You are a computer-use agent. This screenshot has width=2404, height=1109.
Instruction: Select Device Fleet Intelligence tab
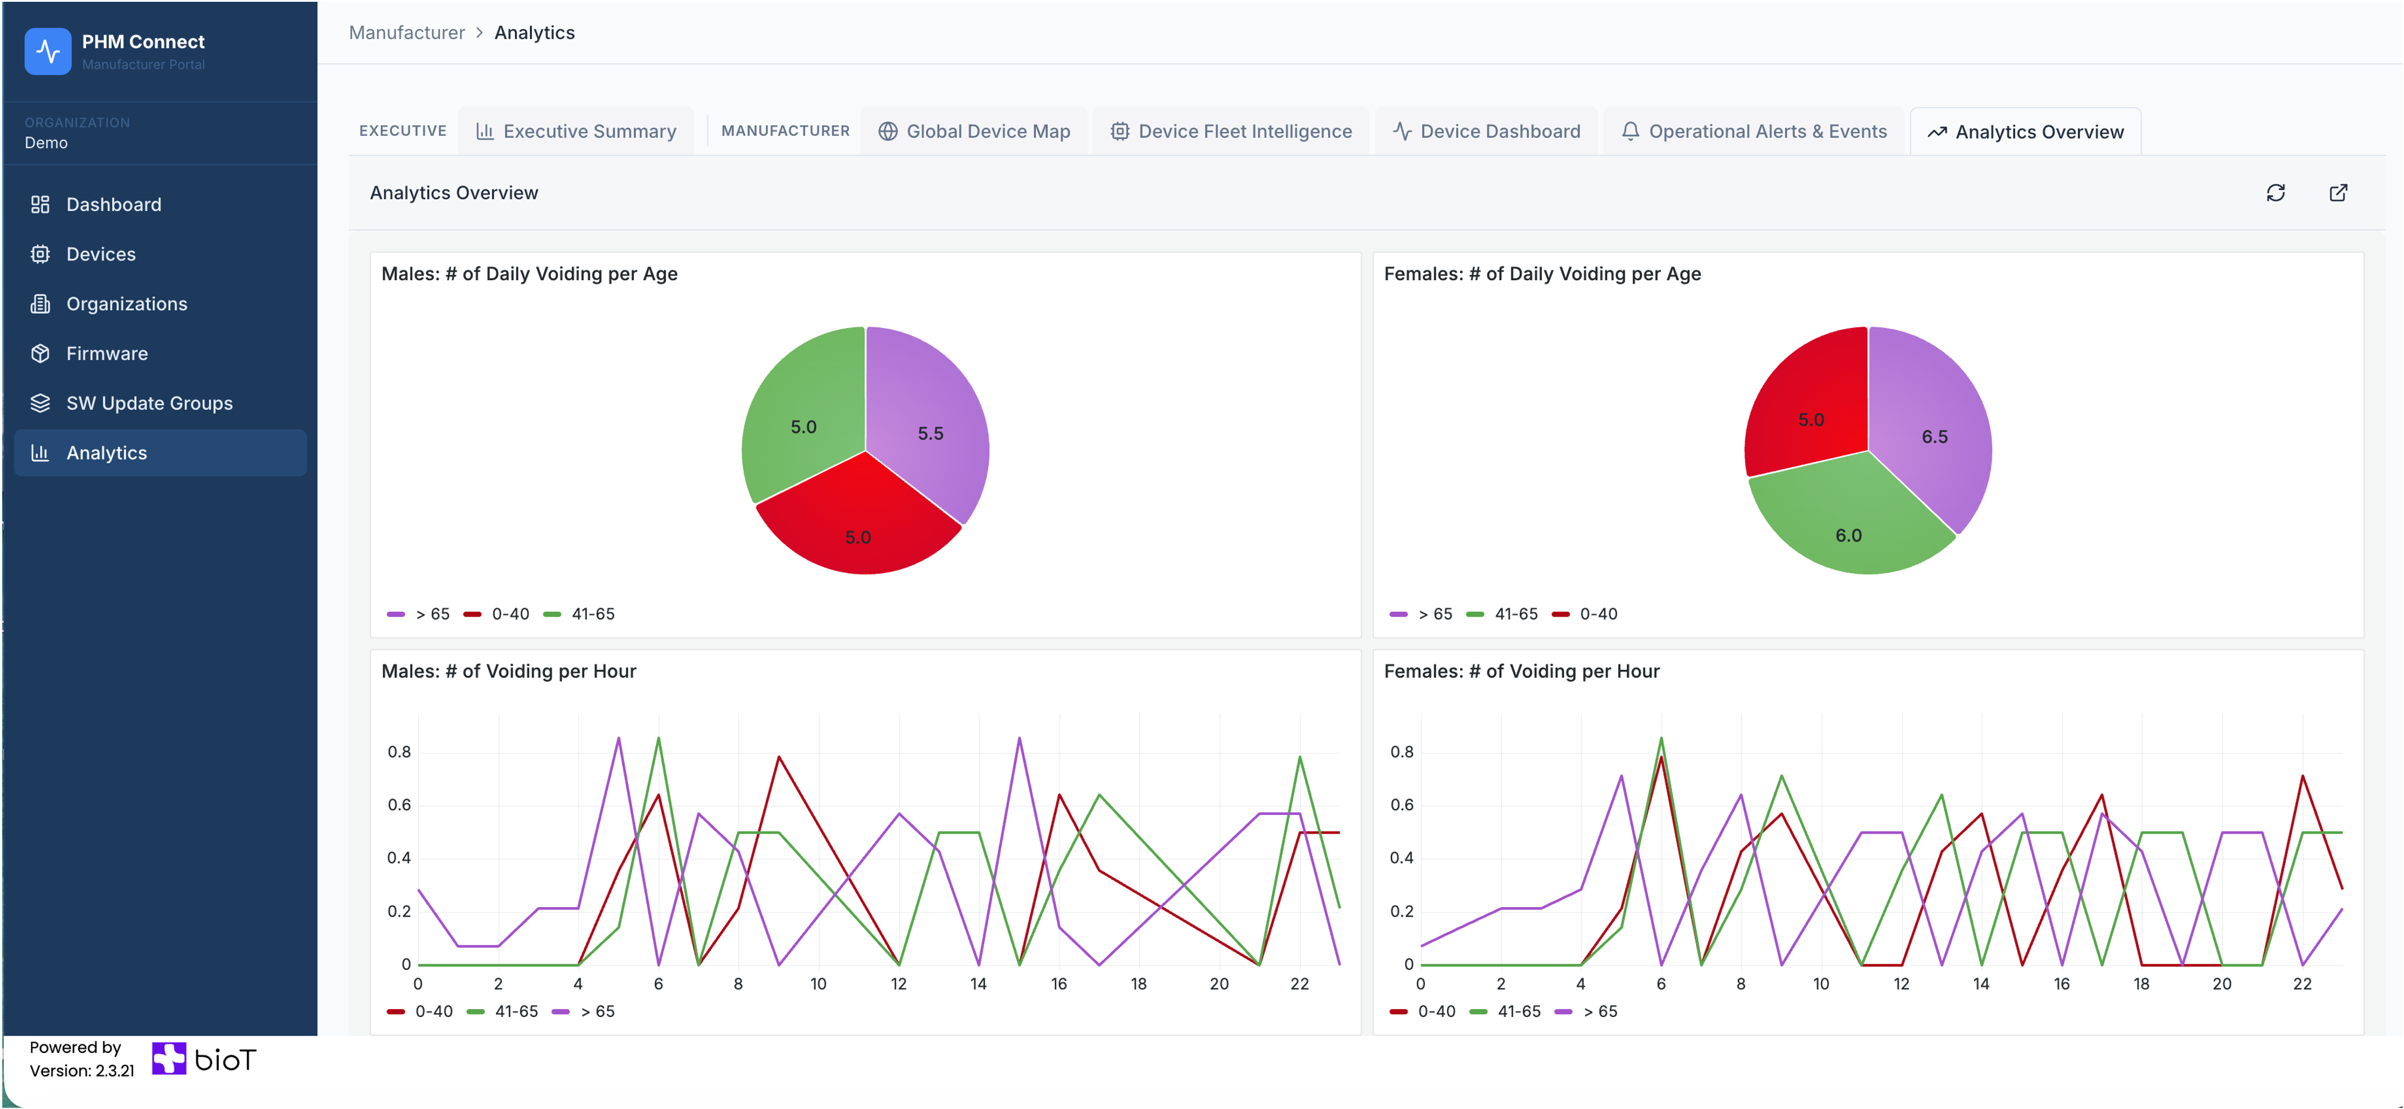tap(1231, 131)
